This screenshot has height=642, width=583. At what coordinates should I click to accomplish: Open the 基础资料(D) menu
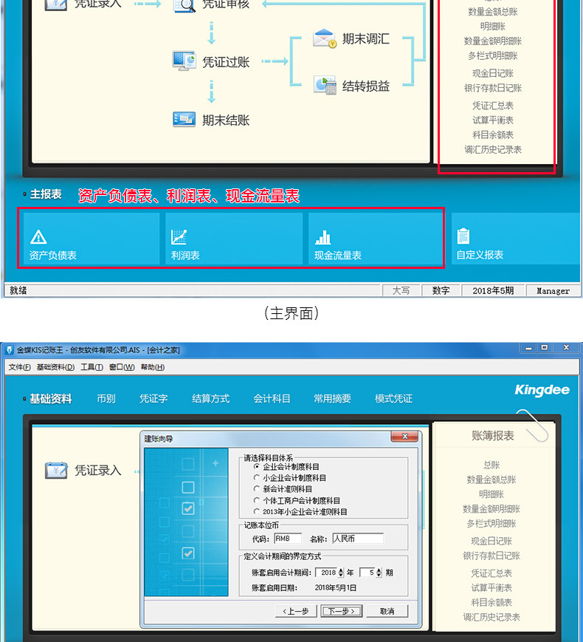[55, 367]
